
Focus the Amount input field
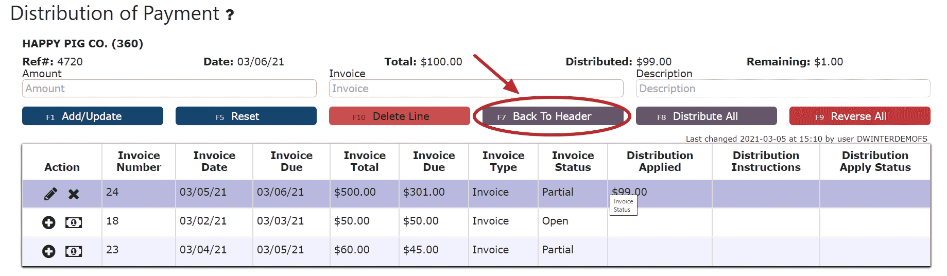point(169,89)
